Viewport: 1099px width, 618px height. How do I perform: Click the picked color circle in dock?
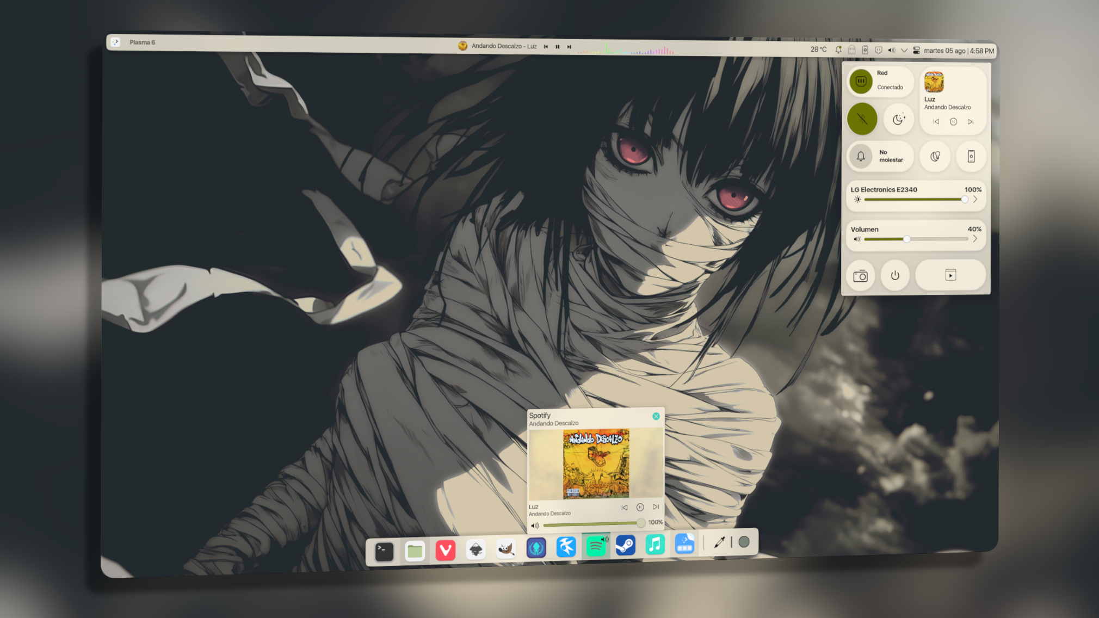(x=744, y=542)
